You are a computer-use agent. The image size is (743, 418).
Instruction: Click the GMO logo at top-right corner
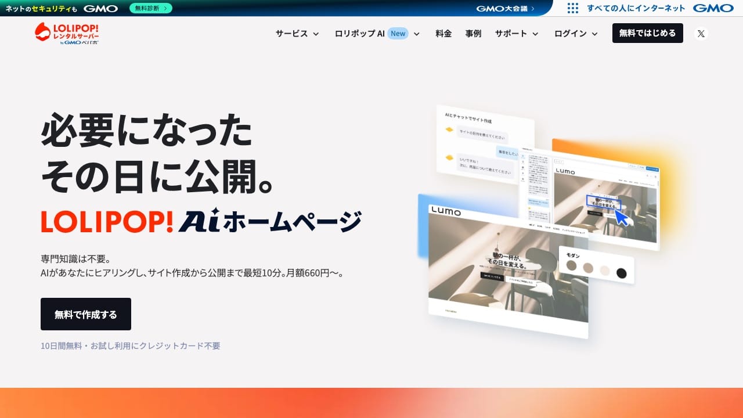[713, 8]
